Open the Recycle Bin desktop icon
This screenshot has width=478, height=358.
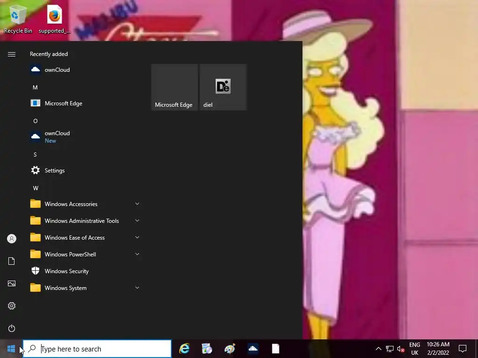pos(18,20)
